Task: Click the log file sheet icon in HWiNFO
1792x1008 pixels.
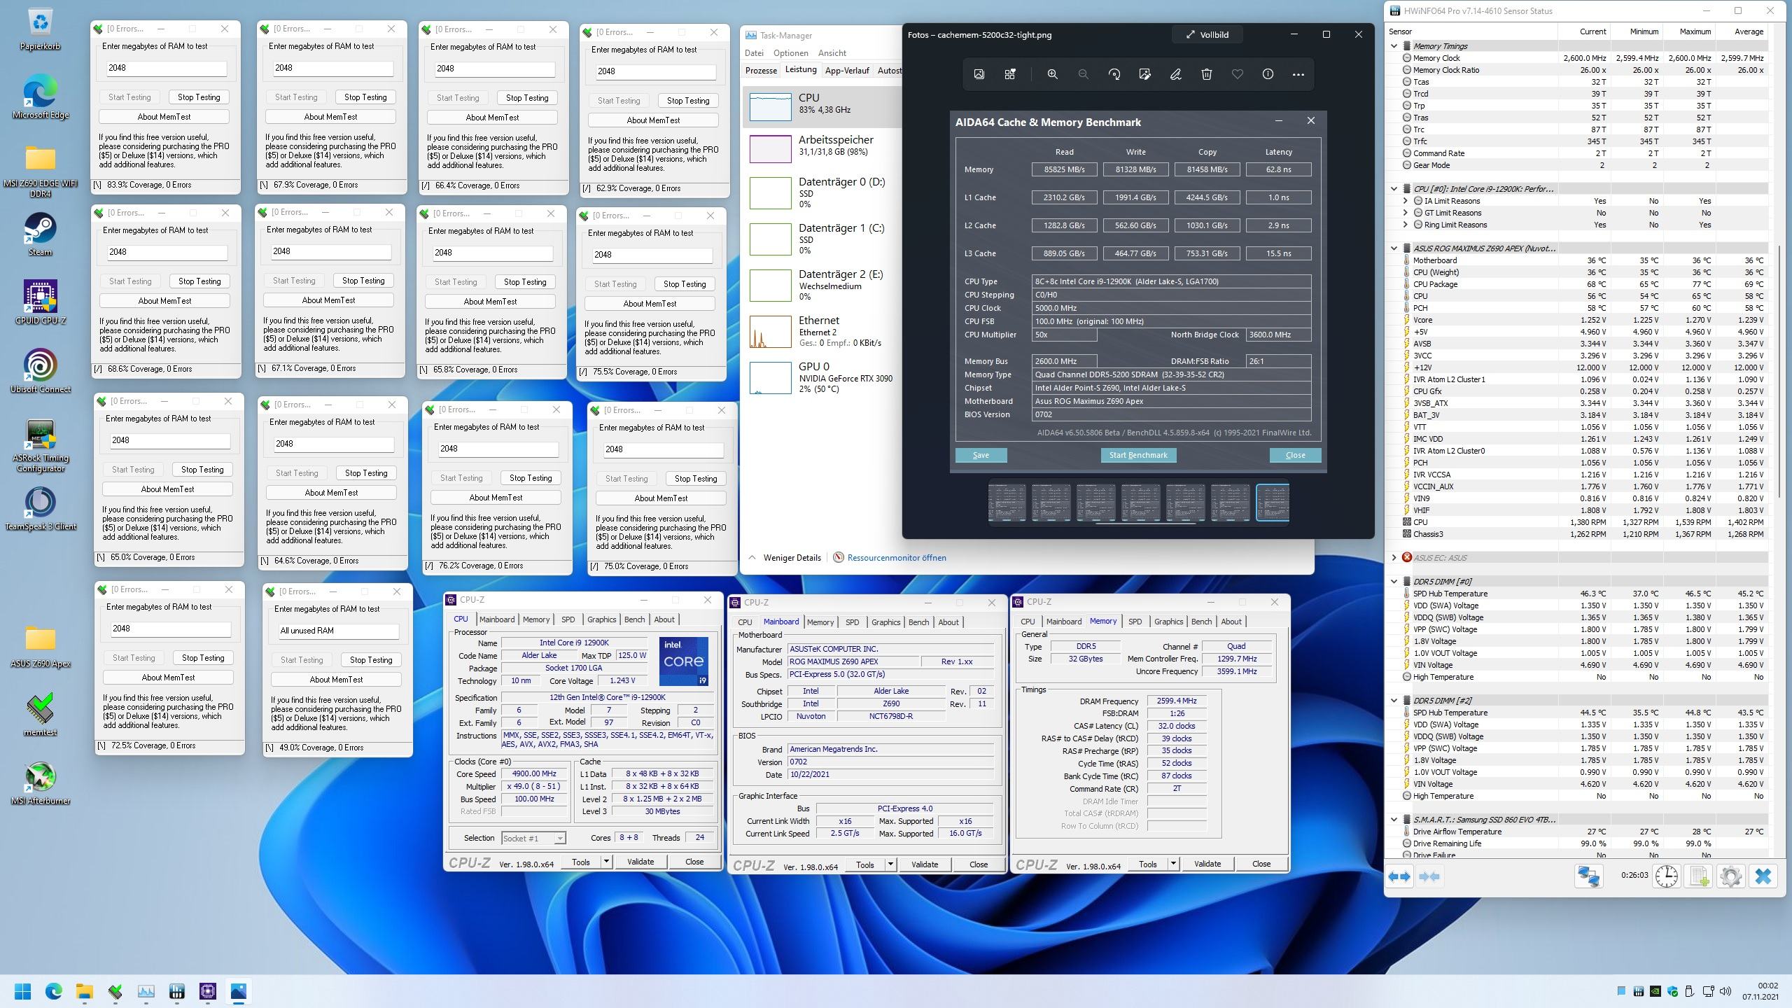Action: click(x=1699, y=876)
